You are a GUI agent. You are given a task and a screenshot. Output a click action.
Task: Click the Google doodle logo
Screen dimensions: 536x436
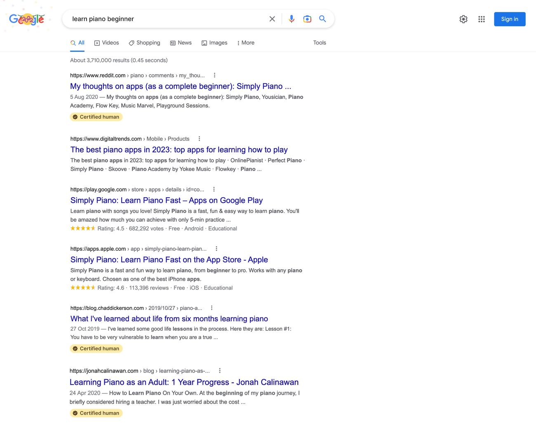point(27,19)
